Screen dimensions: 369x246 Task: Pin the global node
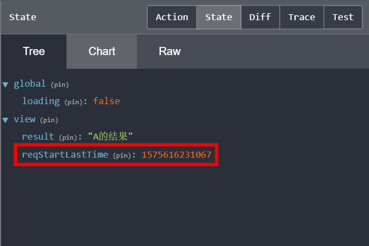point(59,85)
